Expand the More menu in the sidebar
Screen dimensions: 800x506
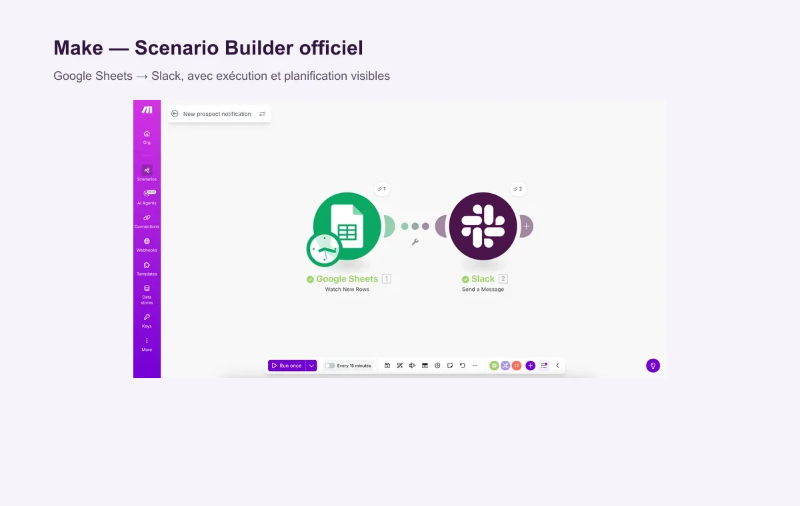pos(147,344)
